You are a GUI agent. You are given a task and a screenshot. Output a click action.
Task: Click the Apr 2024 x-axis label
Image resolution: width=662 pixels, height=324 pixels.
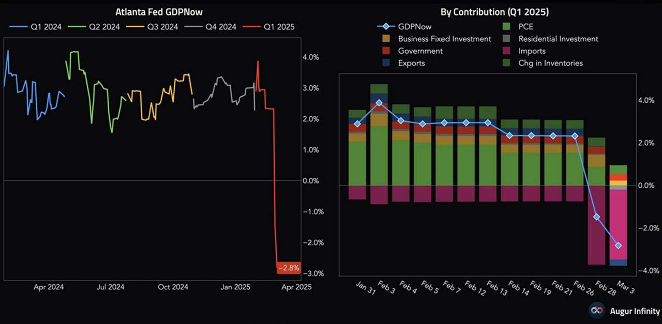[x=49, y=287]
